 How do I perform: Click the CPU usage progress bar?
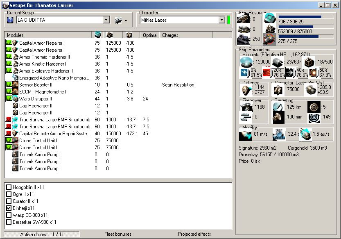point(306,17)
